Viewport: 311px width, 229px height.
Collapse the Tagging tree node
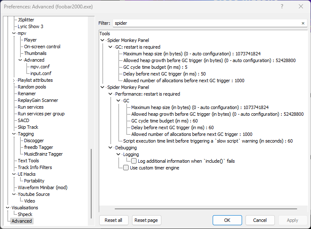click(14, 134)
